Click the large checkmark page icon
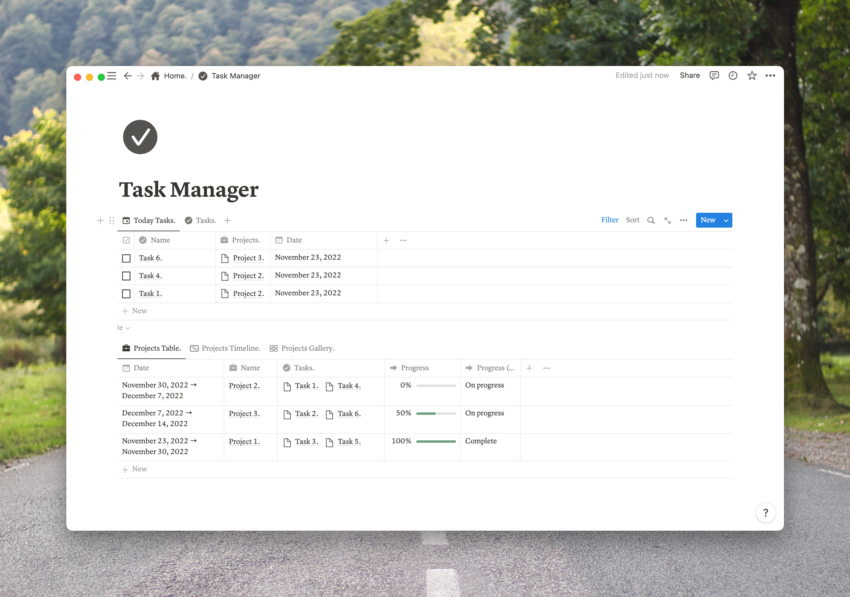This screenshot has width=850, height=597. [140, 137]
